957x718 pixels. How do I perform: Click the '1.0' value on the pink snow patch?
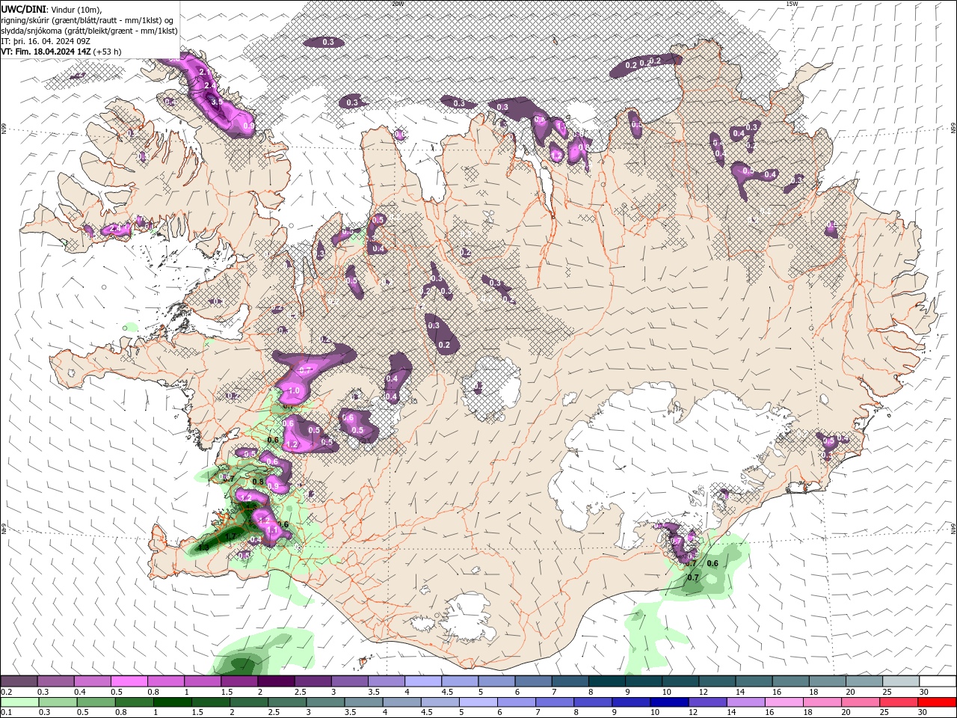[x=294, y=390]
